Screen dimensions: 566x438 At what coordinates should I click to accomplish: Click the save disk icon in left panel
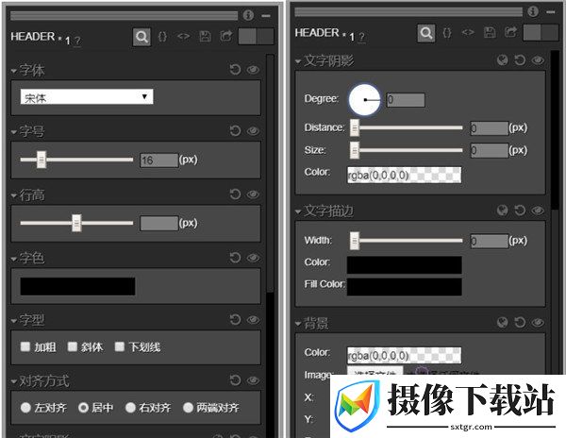(205, 37)
